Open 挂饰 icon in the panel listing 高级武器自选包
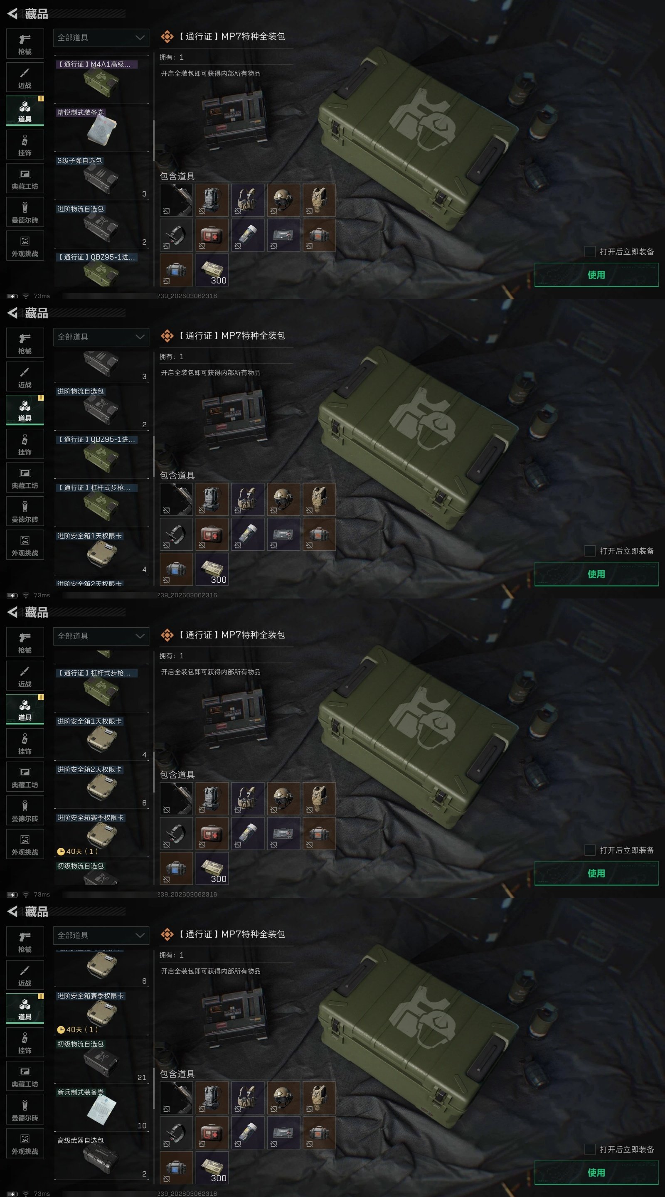The height and width of the screenshot is (1197, 665). [25, 1042]
